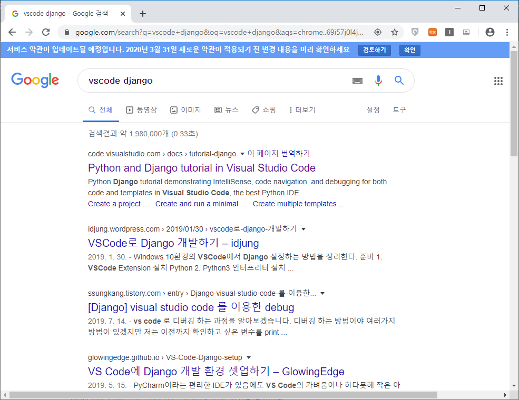Click the vertical scrollbar thumb
Image resolution: width=519 pixels, height=400 pixels.
pyautogui.click(x=514, y=104)
